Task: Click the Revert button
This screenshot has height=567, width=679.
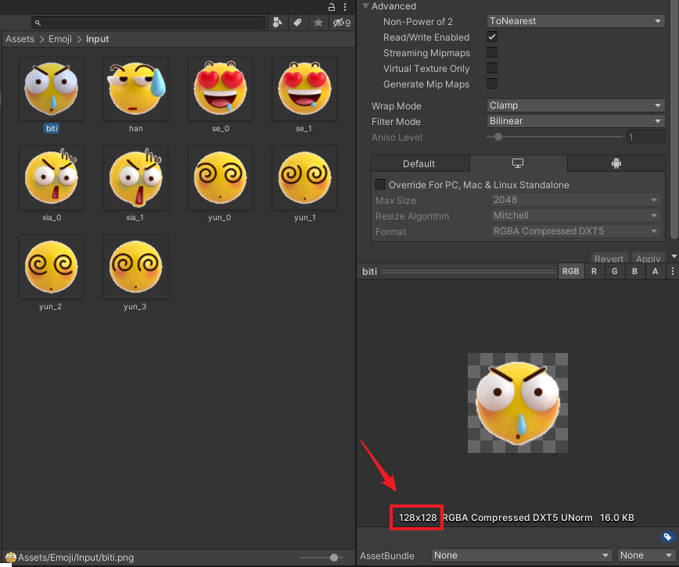Action: click(x=609, y=258)
